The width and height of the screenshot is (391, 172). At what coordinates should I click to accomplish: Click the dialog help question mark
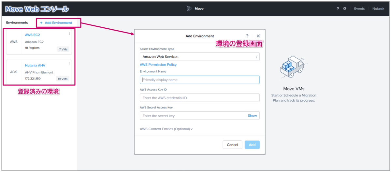click(x=247, y=36)
